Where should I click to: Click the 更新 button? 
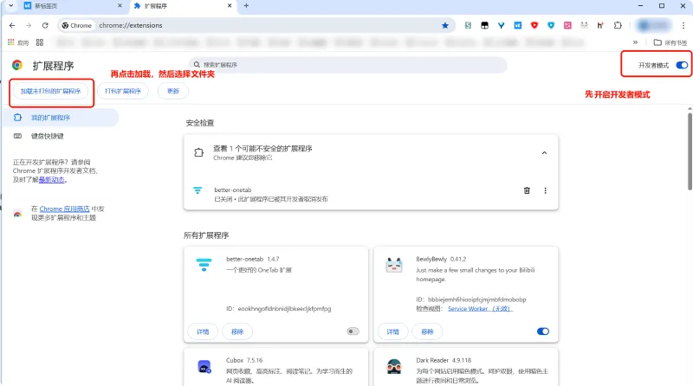[x=172, y=91]
